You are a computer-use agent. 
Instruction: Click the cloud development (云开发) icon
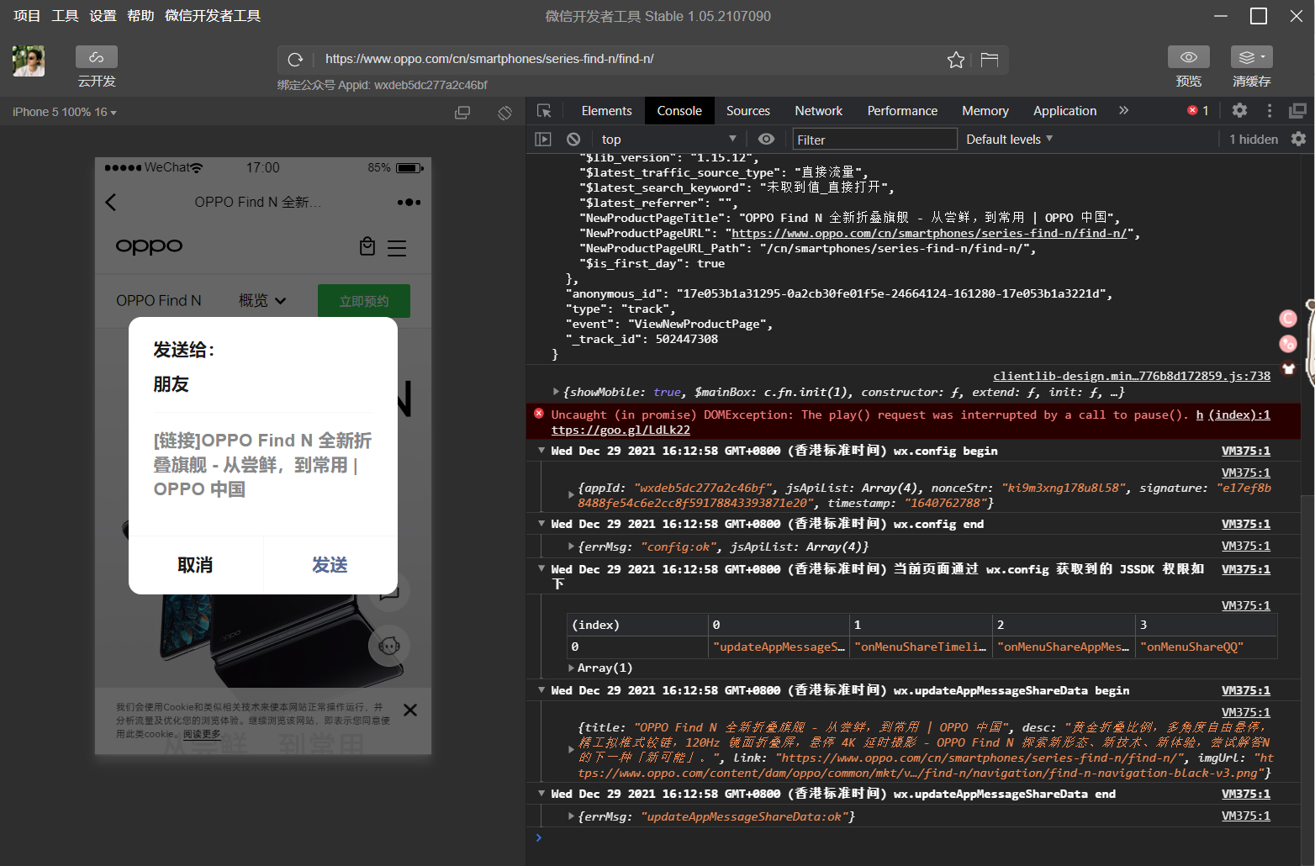97,57
